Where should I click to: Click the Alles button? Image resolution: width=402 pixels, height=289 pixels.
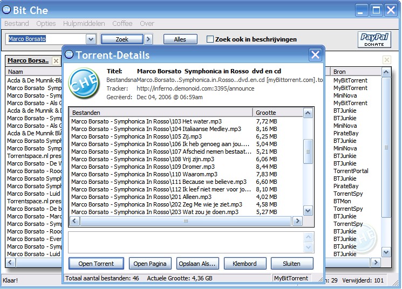(180, 39)
